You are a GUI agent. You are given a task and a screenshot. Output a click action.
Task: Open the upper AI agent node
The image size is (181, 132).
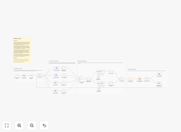click(x=101, y=71)
